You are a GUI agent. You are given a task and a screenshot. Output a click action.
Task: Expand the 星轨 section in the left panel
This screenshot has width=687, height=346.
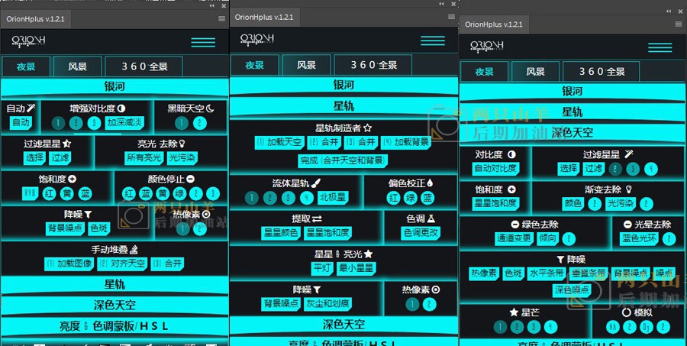point(114,285)
